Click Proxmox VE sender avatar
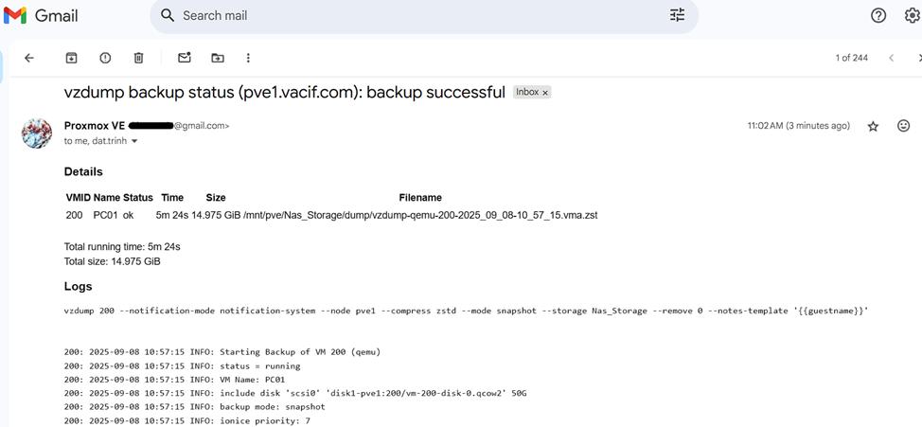Screen dimensions: 922x427 click(37, 133)
